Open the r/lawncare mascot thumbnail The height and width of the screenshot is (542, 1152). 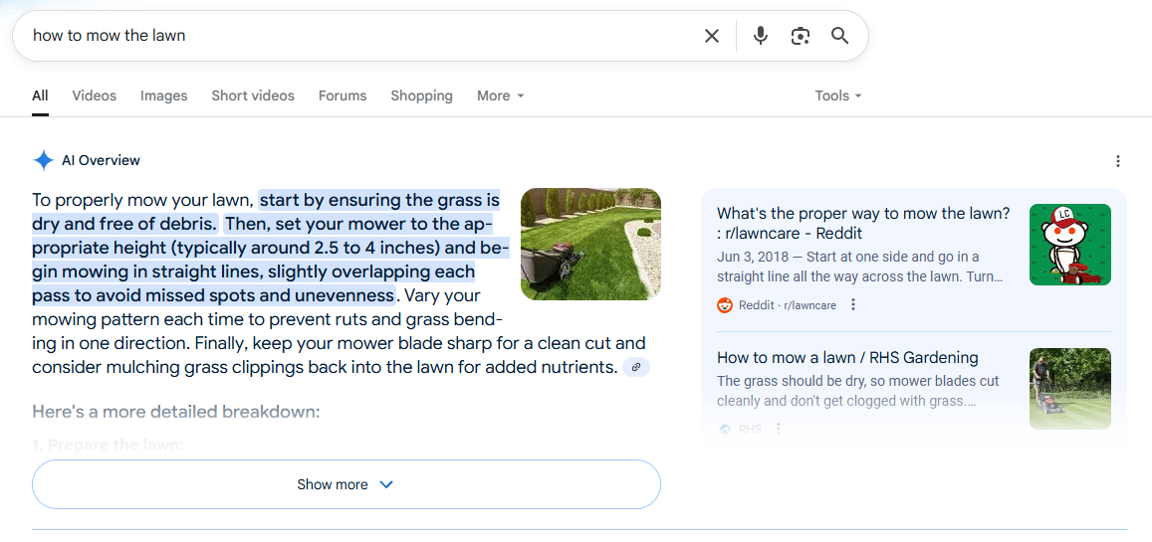click(x=1070, y=245)
